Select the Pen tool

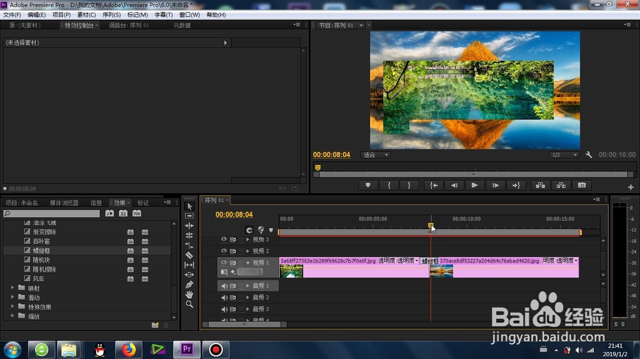click(x=189, y=284)
